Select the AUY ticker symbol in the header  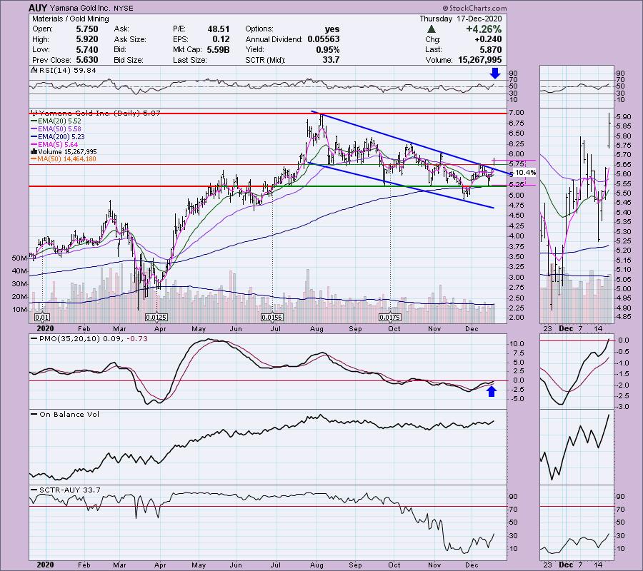click(x=38, y=8)
